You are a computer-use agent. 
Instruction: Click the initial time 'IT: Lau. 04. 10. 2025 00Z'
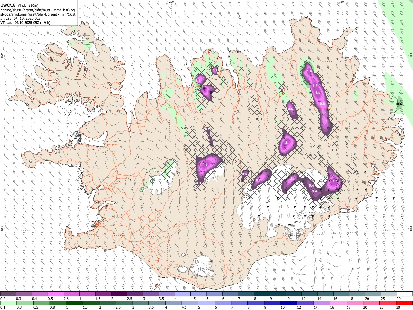20,18
